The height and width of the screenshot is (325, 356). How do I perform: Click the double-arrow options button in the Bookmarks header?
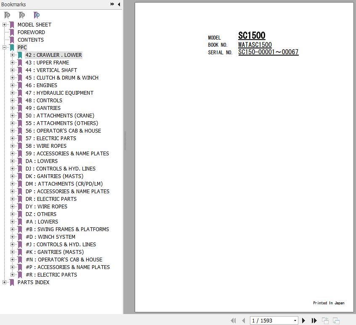pyautogui.click(x=112, y=4)
